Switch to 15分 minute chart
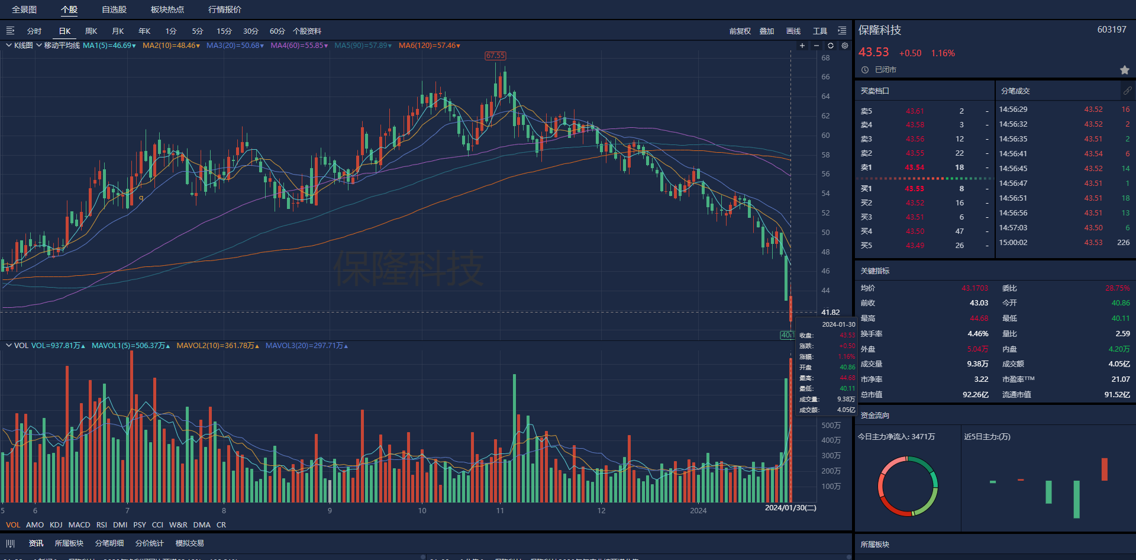The image size is (1136, 560). pos(224,31)
